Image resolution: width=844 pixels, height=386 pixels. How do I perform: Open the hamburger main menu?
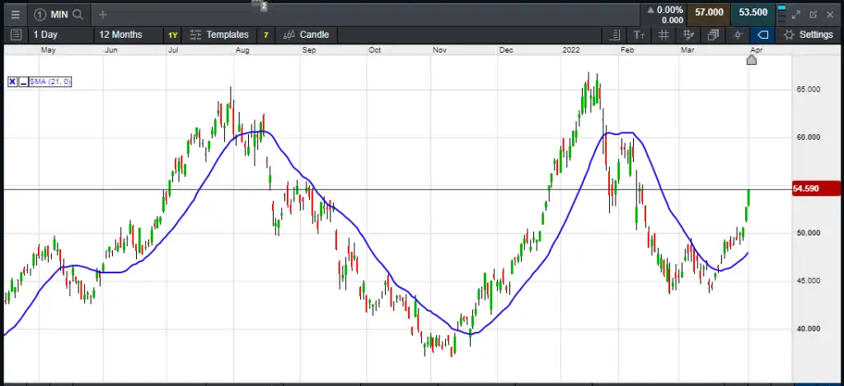click(16, 14)
